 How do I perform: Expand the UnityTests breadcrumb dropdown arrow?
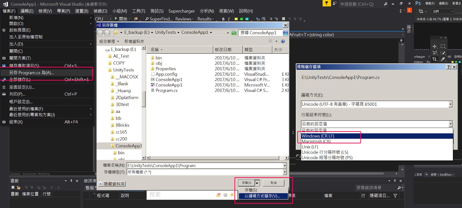178,33
